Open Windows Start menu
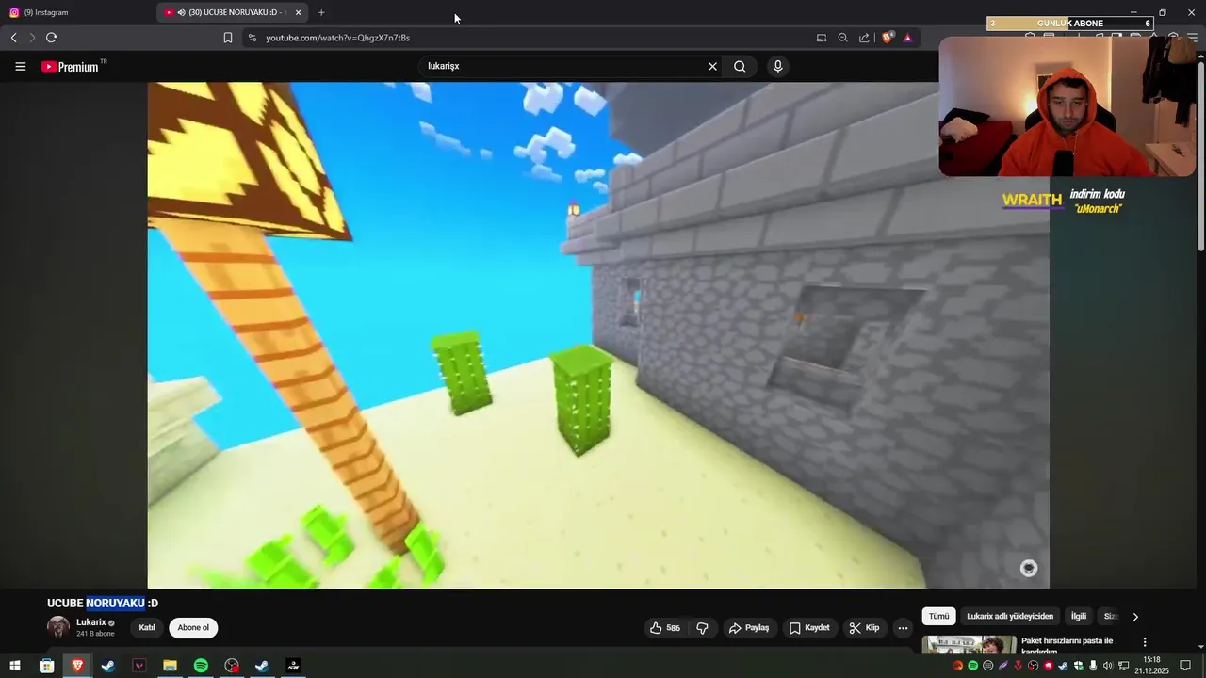Screen dimensions: 1206x678 click(x=15, y=666)
